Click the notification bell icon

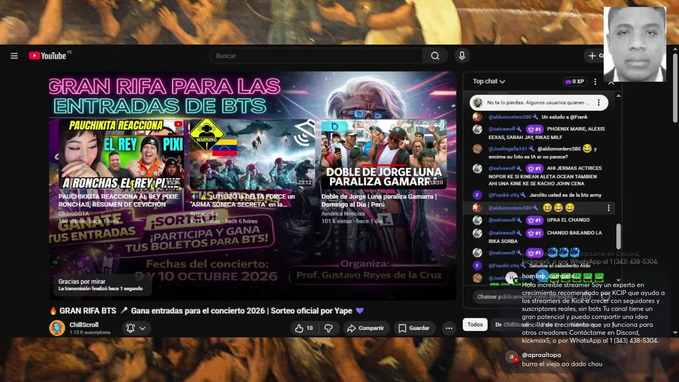point(130,328)
